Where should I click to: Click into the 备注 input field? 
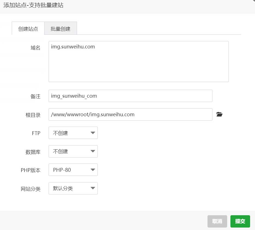(x=131, y=96)
